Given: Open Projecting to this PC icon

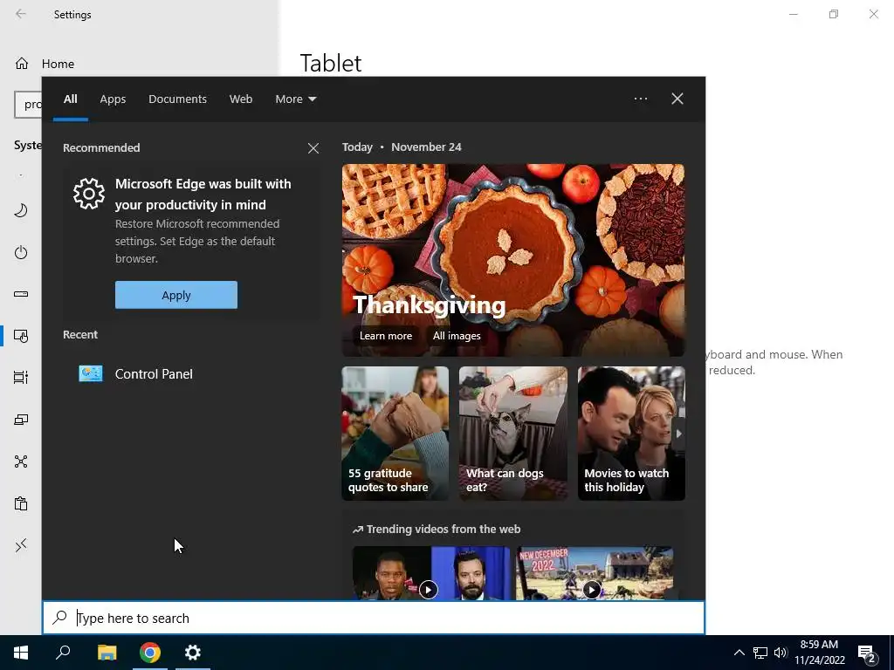Looking at the screenshot, I should point(21,420).
